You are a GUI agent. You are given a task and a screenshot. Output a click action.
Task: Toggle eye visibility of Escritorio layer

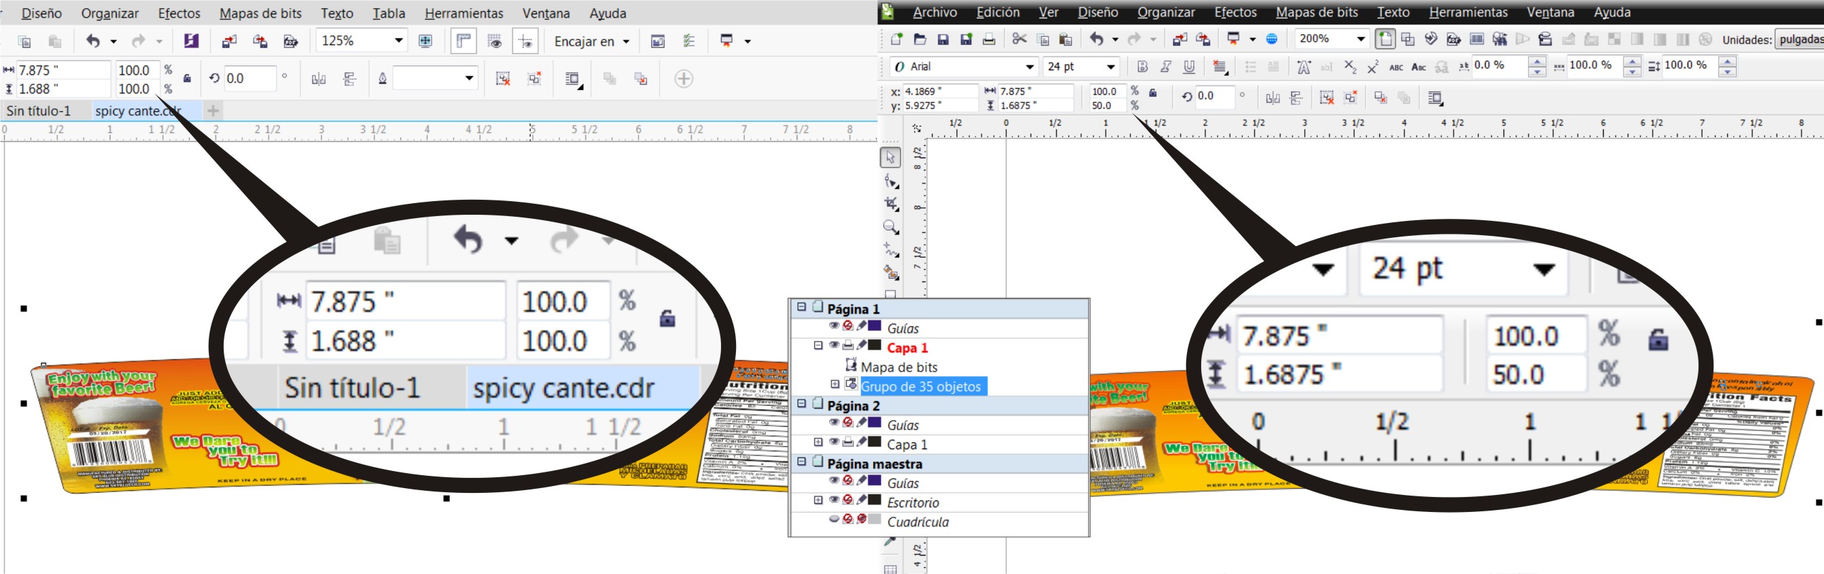(x=834, y=500)
